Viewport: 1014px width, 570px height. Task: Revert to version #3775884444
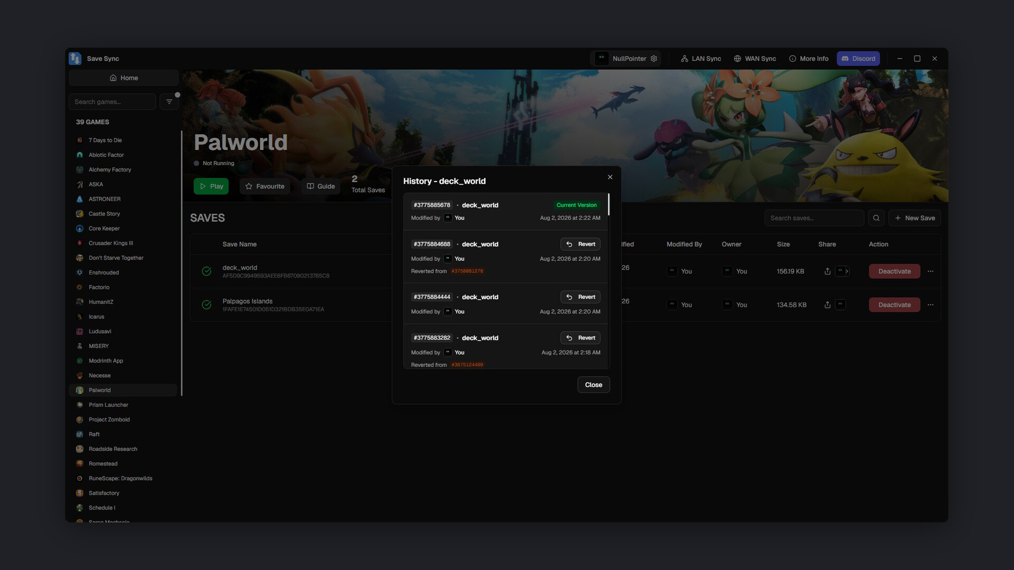(x=580, y=297)
